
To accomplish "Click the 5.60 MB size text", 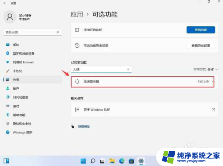I will click(203, 82).
